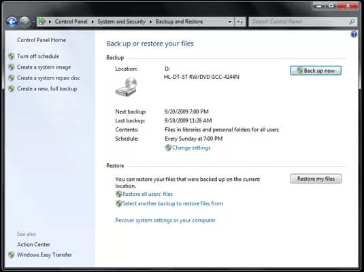Click the Control Panel address bar icon
This screenshot has width=364, height=272.
pos(42,22)
